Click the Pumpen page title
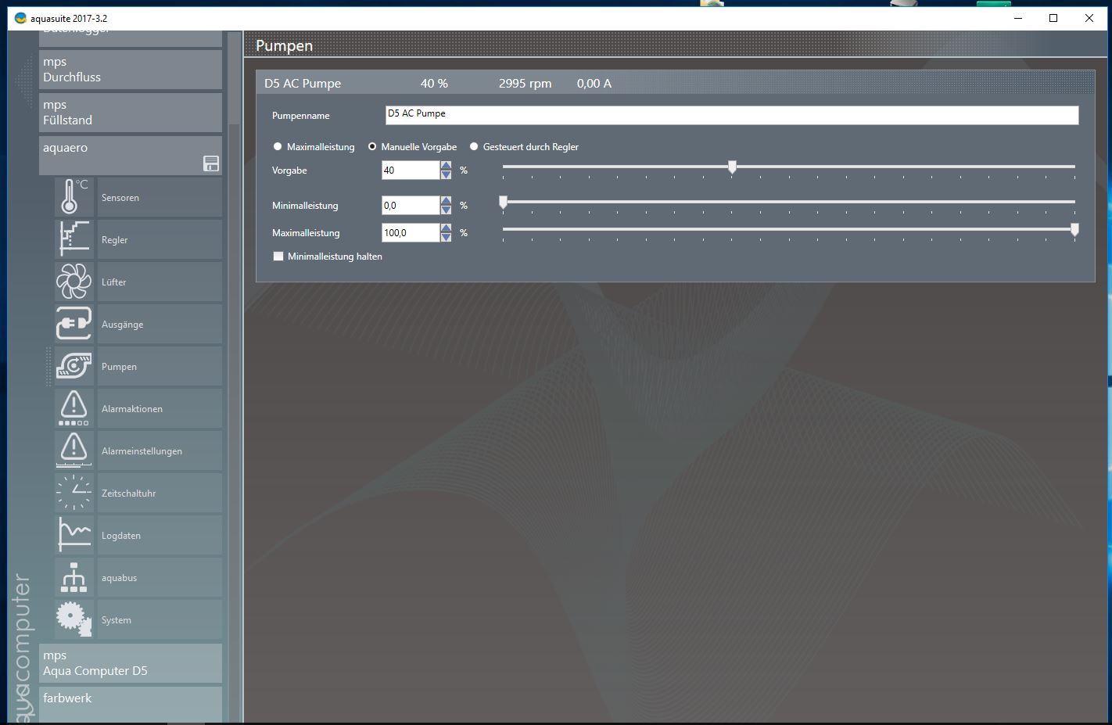The width and height of the screenshot is (1112, 725). 284,45
